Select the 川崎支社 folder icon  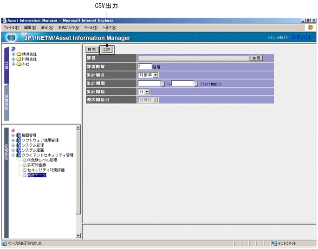point(19,59)
